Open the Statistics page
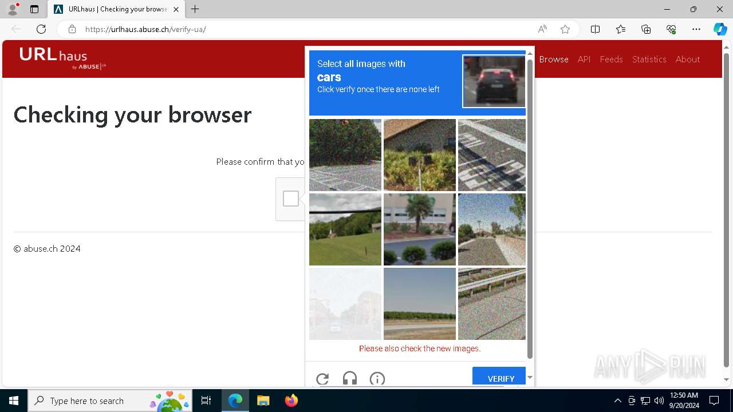733x412 pixels. pos(649,59)
